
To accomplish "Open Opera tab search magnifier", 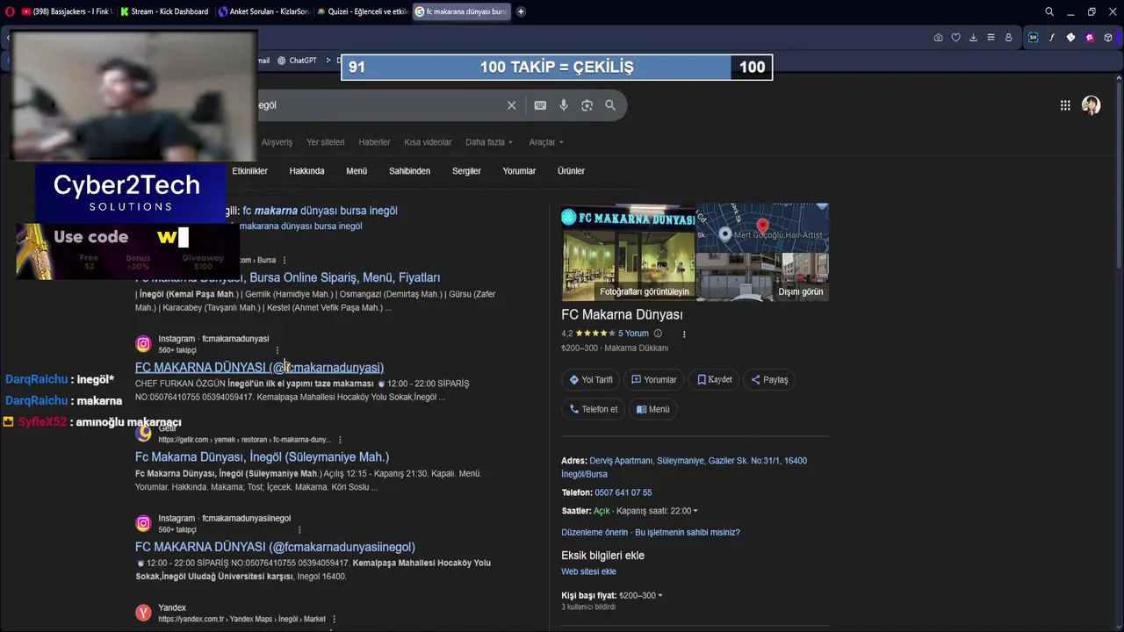I will (1049, 11).
